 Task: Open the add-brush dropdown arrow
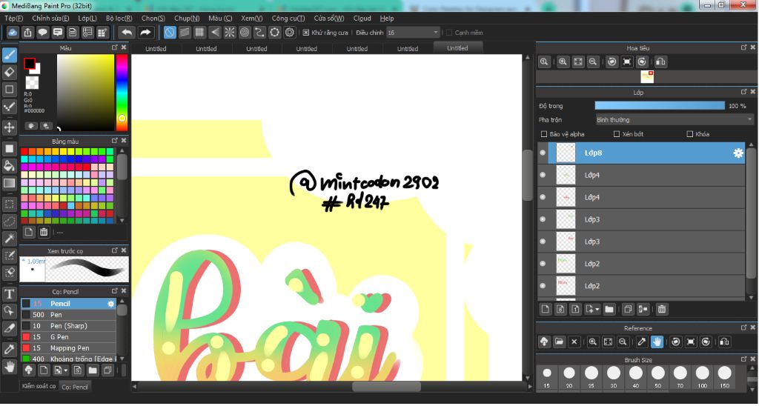(65, 370)
